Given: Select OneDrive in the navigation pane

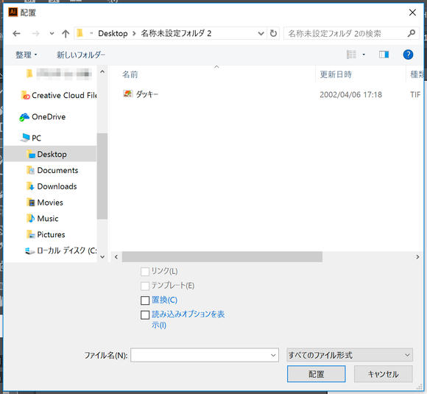Looking at the screenshot, I should click(43, 117).
